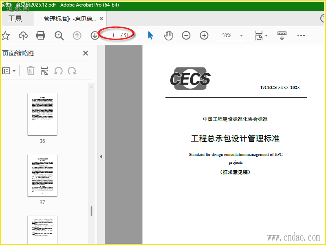Image resolution: width=326 pixels, height=245 pixels.
Task: Select page 36 thumbnail
Action: [x=42, y=114]
